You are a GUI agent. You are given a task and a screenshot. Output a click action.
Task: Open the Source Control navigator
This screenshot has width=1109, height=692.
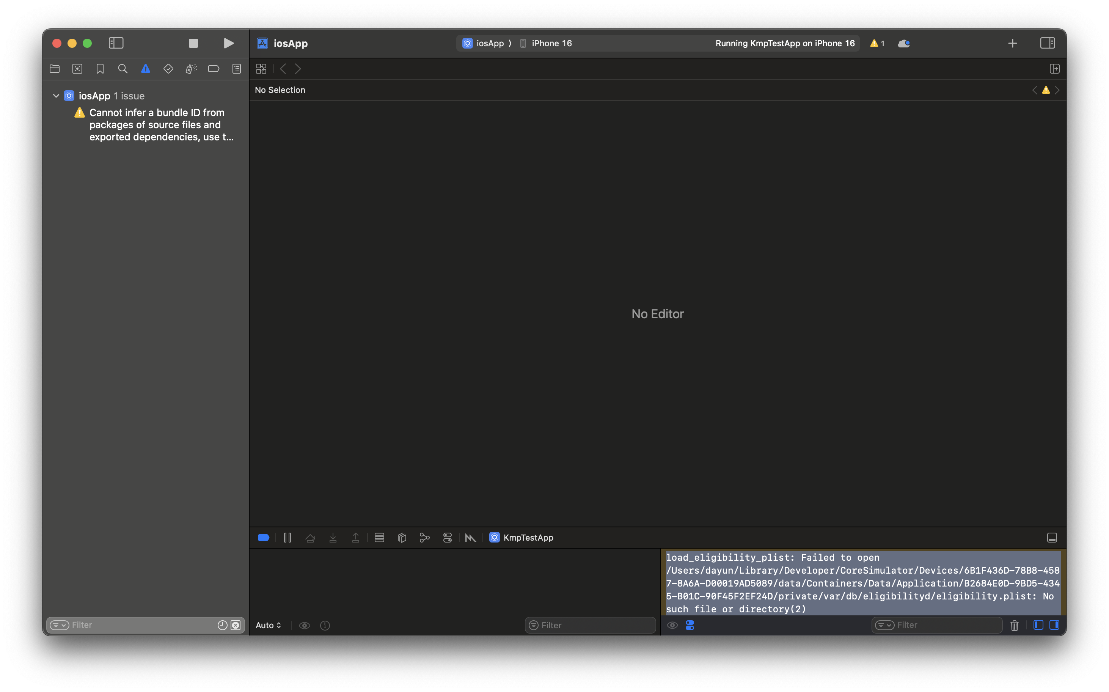[77, 69]
